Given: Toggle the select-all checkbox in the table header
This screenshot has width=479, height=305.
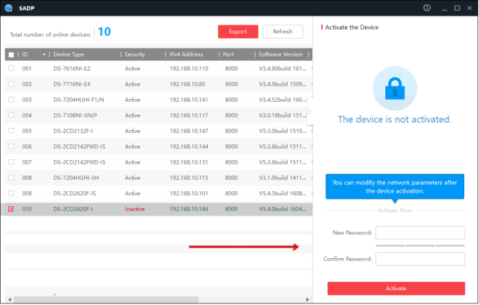Looking at the screenshot, I should point(11,54).
